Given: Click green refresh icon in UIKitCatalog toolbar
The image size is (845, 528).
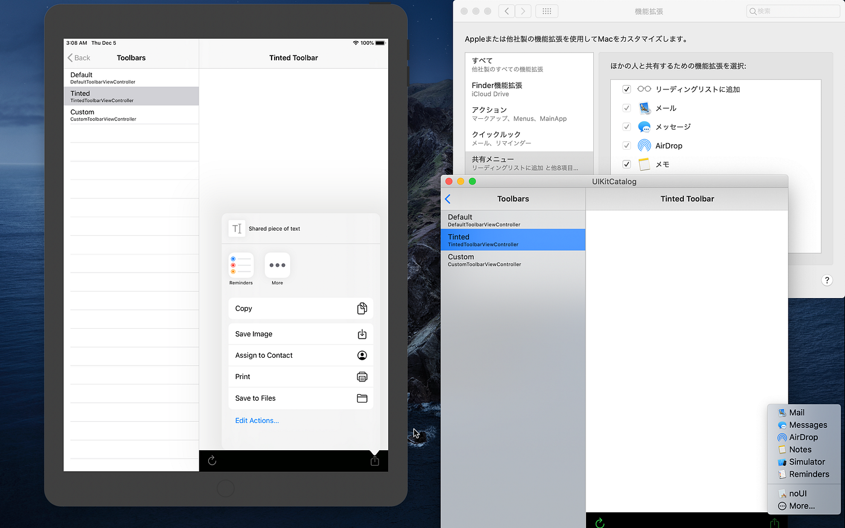Looking at the screenshot, I should tap(600, 523).
